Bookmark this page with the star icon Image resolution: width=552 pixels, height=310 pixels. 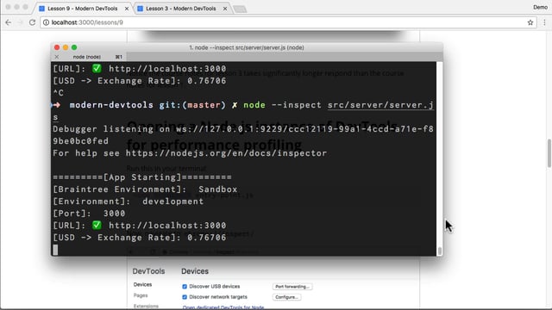tap(530, 22)
